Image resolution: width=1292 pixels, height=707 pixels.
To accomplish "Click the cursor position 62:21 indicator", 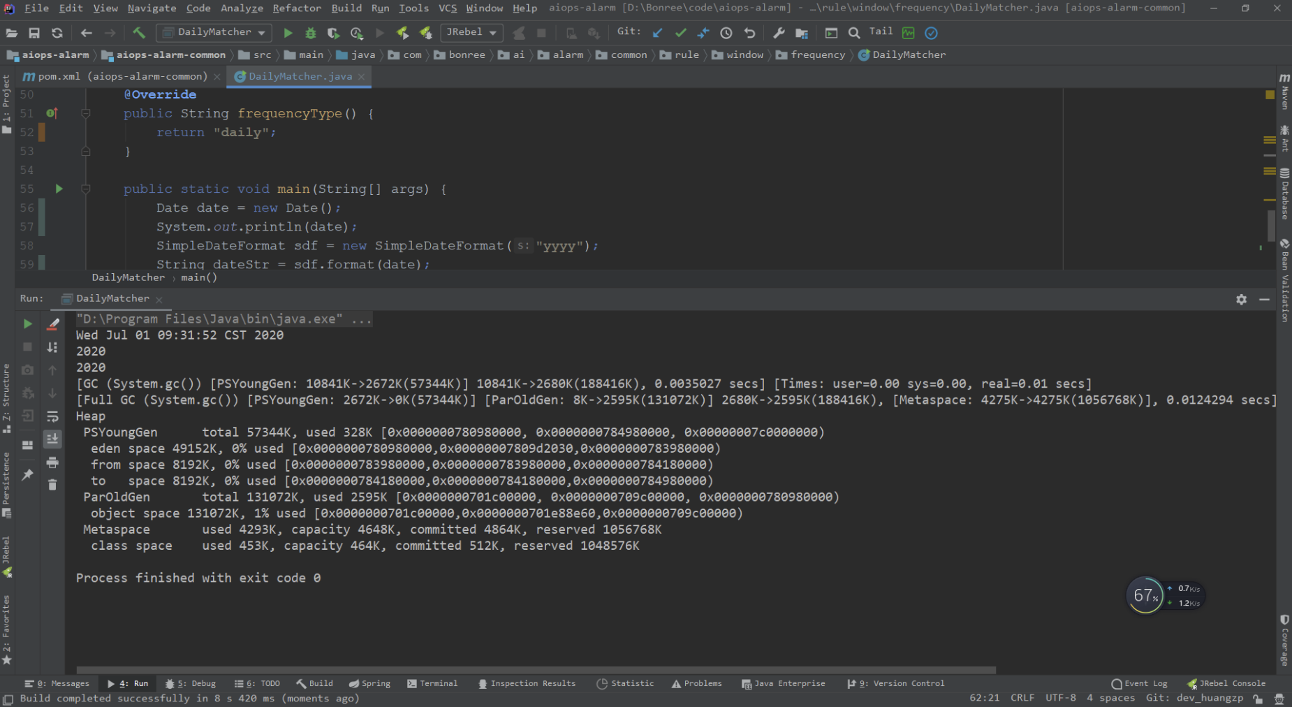I will point(984,698).
